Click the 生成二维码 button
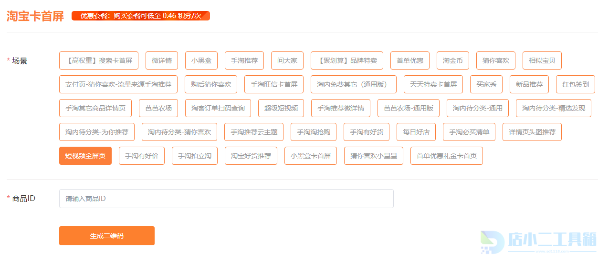 [107, 236]
